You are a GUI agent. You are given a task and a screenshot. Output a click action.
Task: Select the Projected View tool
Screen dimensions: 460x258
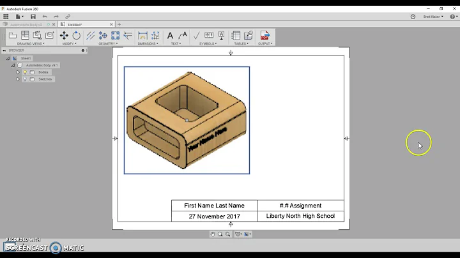25,36
